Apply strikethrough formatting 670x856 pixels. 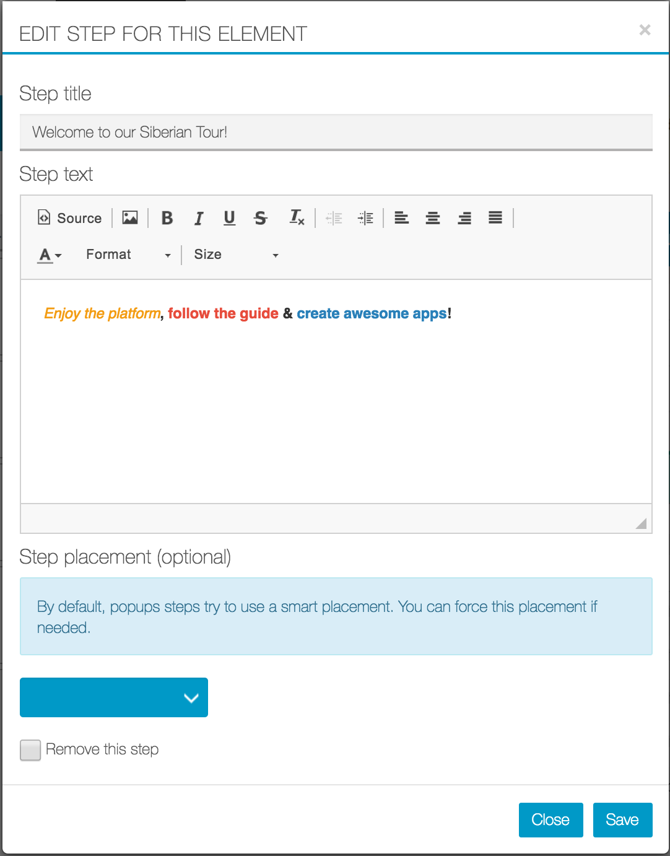261,218
